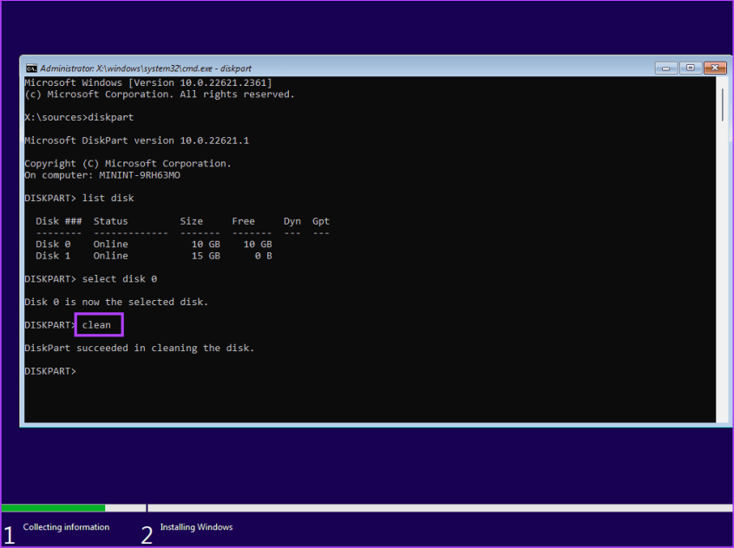Click 'DiskPart succeeded in cleaning the disk.'
This screenshot has height=548, width=734.
140,349
